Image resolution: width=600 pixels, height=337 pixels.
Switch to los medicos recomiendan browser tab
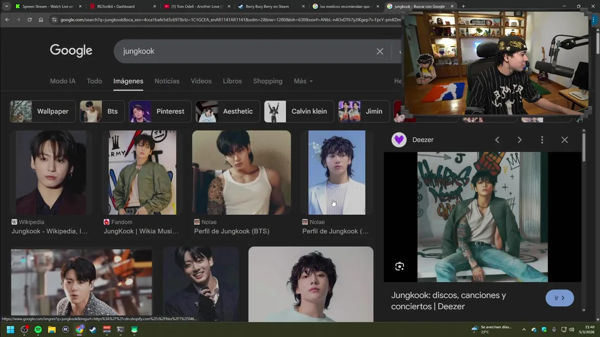(345, 7)
